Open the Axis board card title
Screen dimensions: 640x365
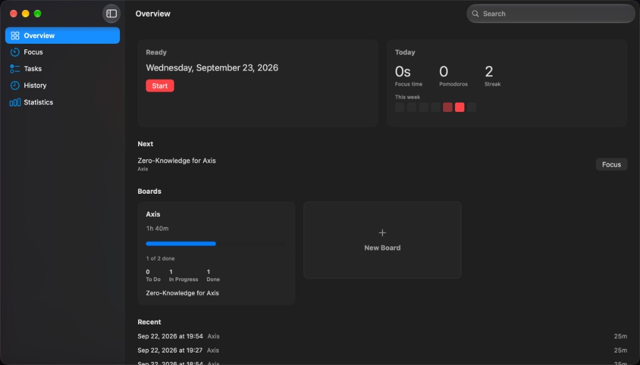pos(153,214)
